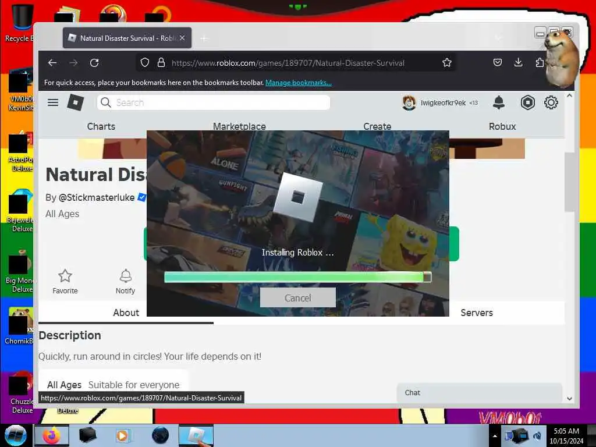
Task: Show hidden system tray icons
Action: pyautogui.click(x=495, y=436)
